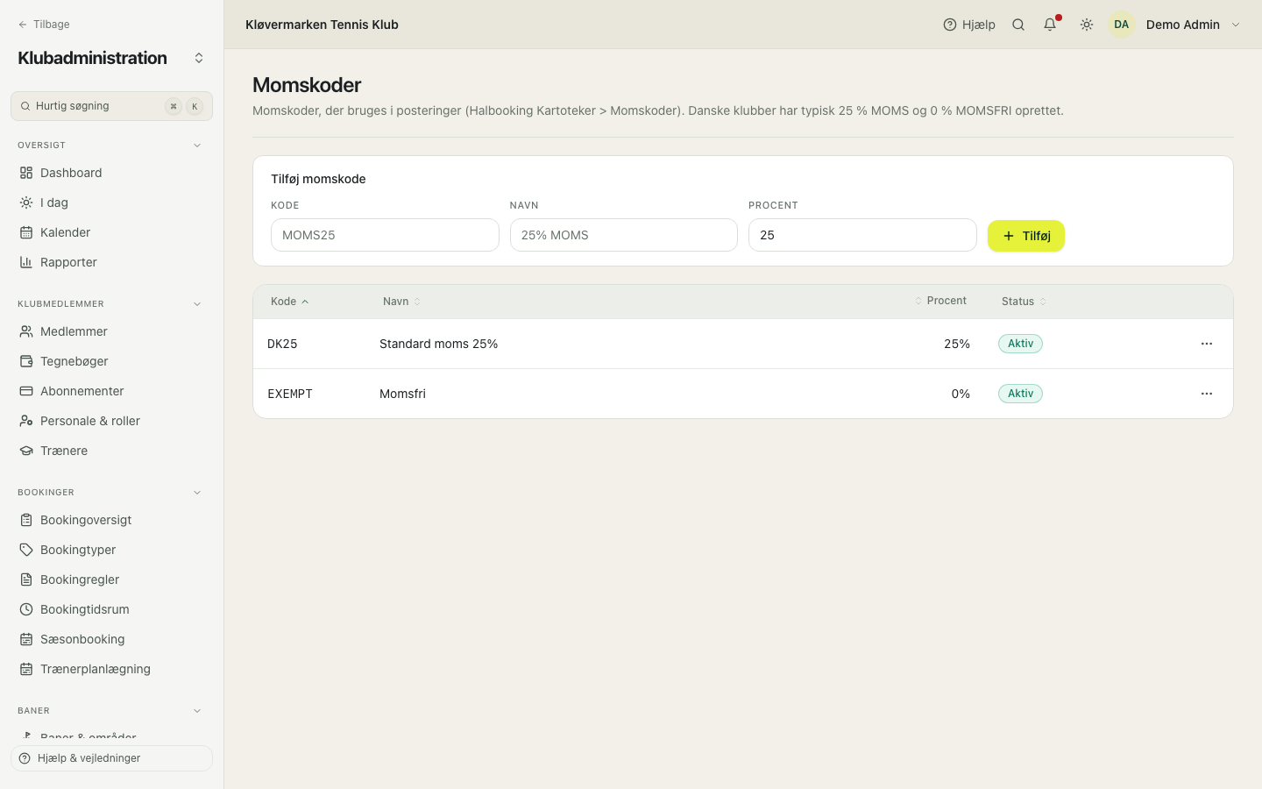Viewport: 1262px width, 789px height.
Task: Click the search magnifier in top bar
Action: 1018,25
